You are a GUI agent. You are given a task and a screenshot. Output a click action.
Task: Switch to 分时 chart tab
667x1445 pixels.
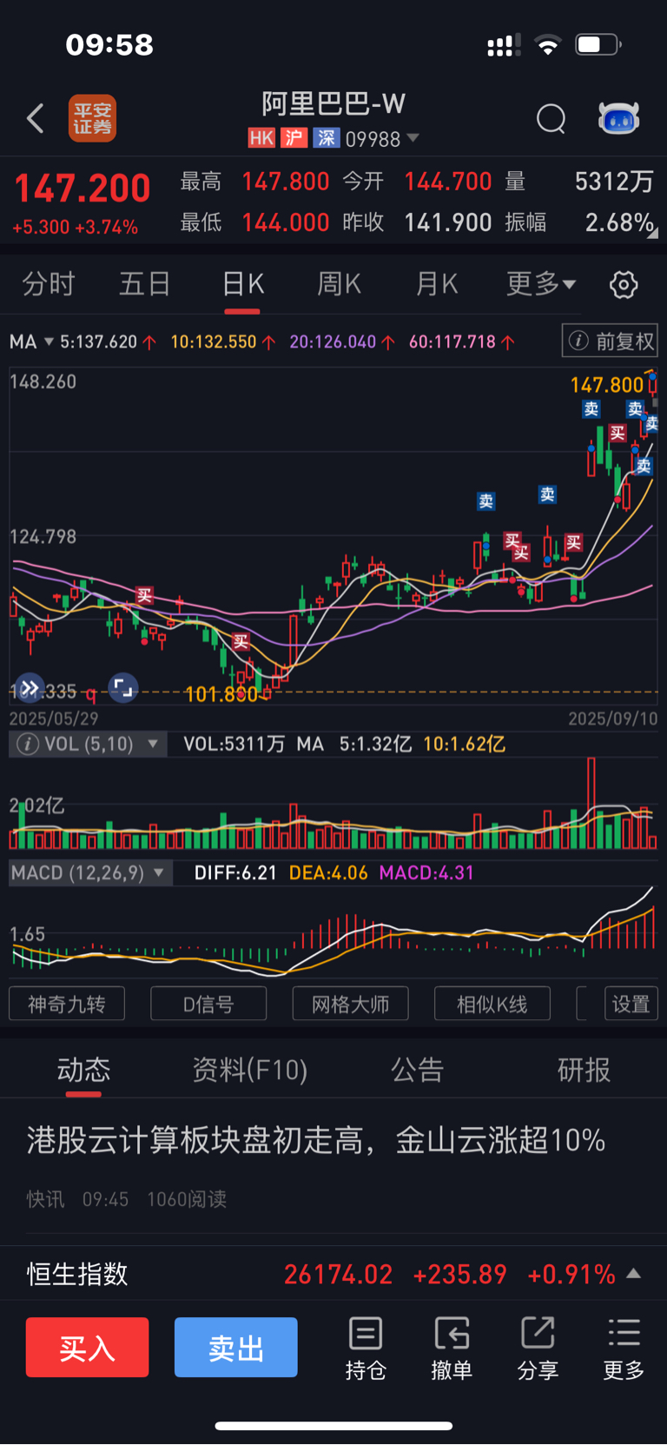click(x=49, y=284)
